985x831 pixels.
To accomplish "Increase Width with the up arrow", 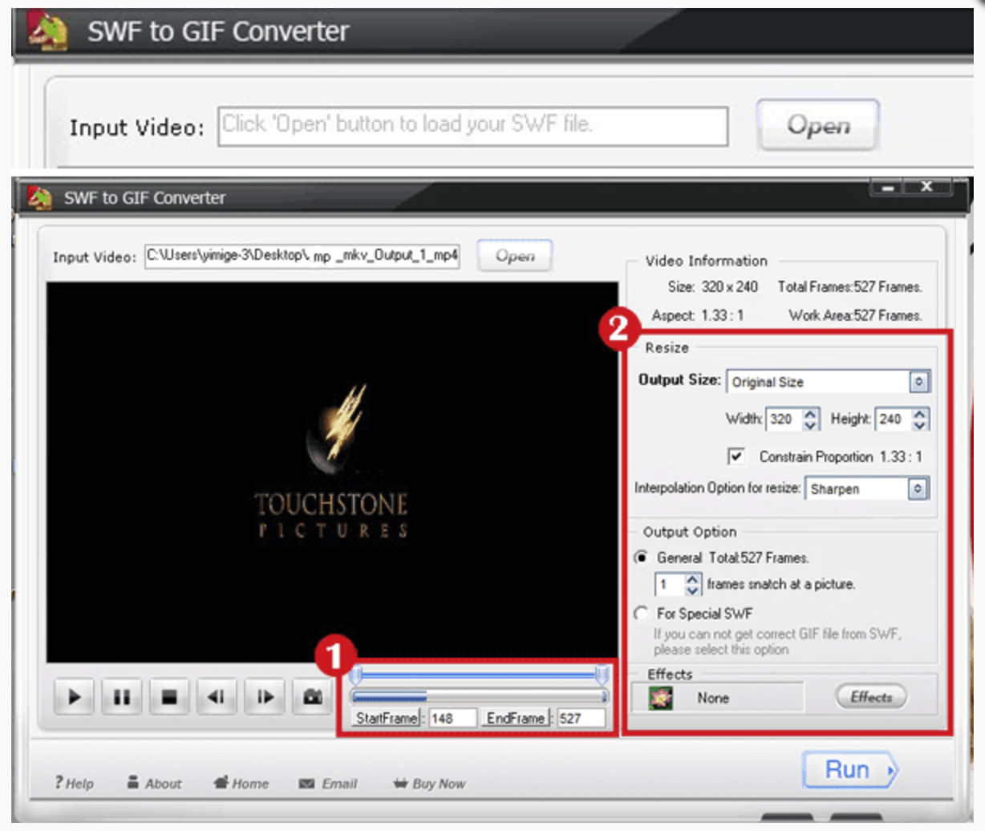I will 811,413.
